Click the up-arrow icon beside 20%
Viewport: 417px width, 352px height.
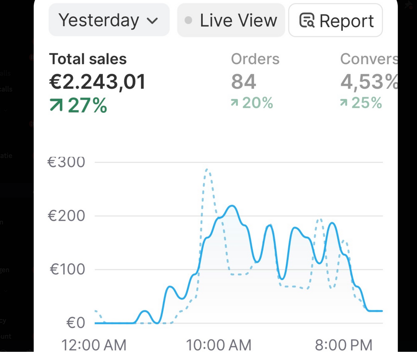235,103
